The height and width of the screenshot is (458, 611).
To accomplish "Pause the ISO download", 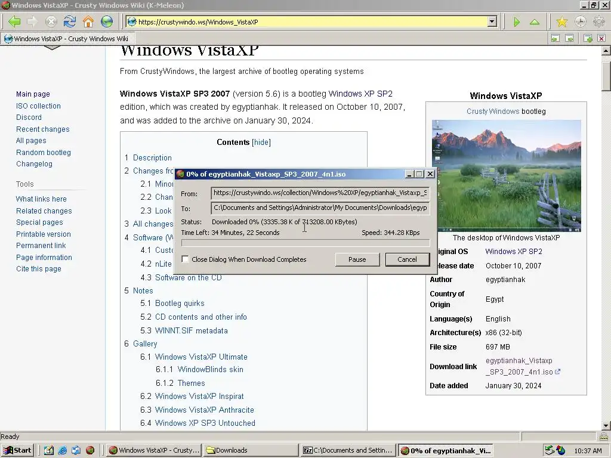I will pyautogui.click(x=357, y=259).
